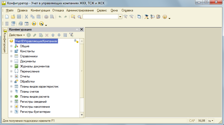Screen dimensions: 224x125
Task: Click the global search folder icon
Action: point(73,17)
